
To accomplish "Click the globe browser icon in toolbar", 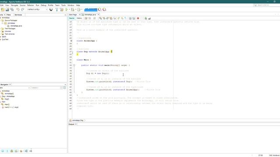I will pyautogui.click(x=51, y=10).
